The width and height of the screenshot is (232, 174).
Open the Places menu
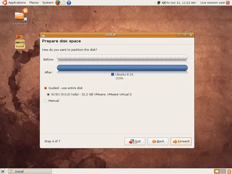34,3
